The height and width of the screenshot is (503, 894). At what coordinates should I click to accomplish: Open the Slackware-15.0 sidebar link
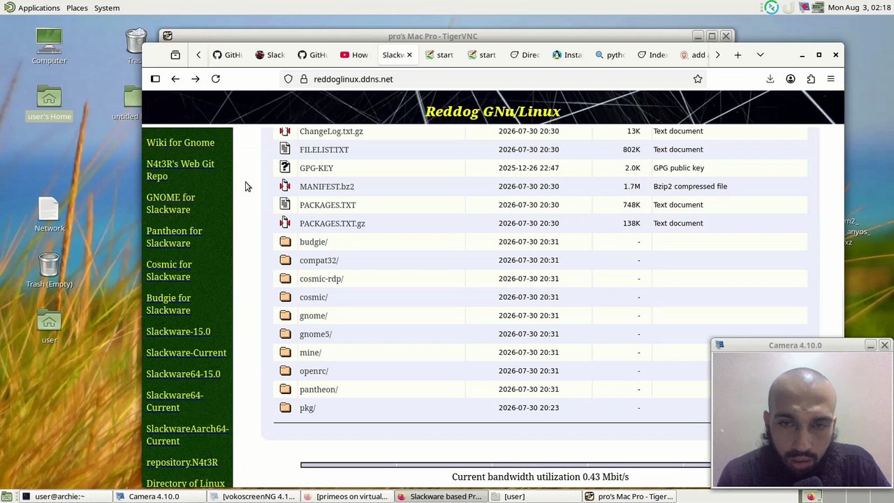(178, 332)
